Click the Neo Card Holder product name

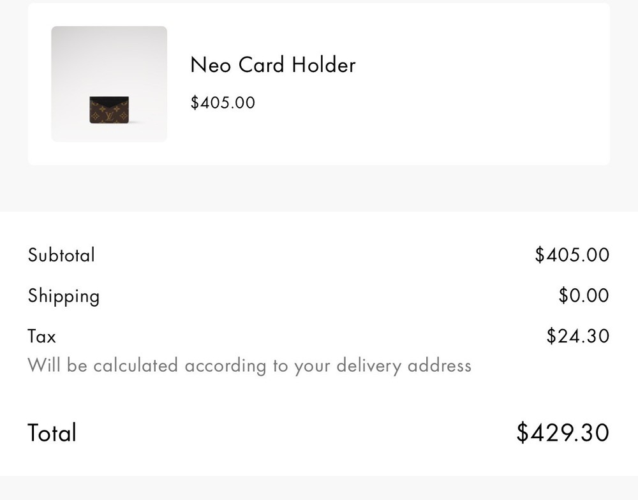(272, 65)
